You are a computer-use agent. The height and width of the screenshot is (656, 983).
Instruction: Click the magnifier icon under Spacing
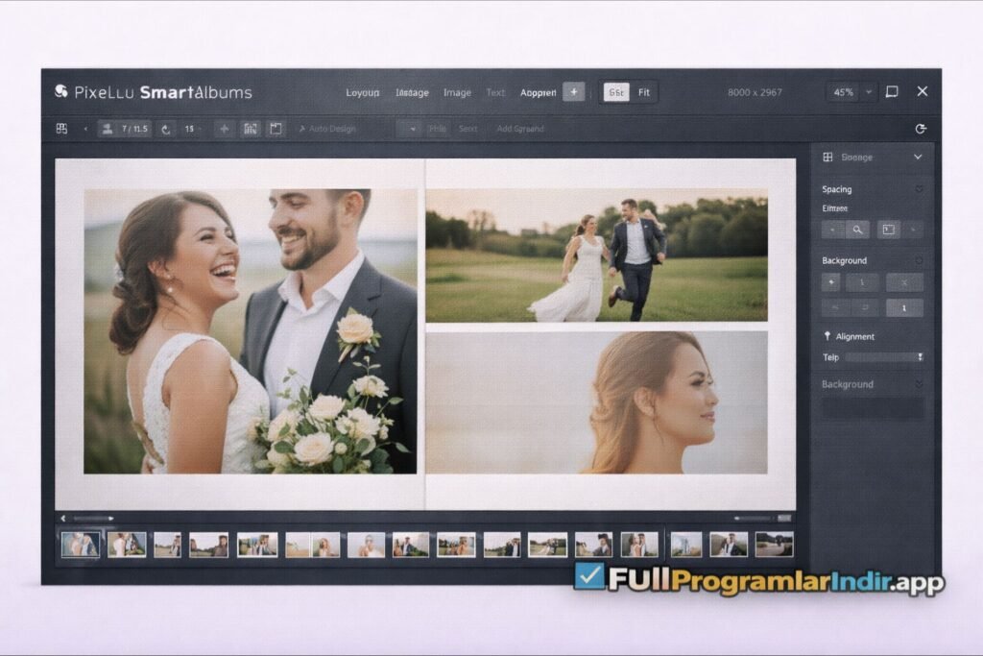pyautogui.click(x=857, y=230)
